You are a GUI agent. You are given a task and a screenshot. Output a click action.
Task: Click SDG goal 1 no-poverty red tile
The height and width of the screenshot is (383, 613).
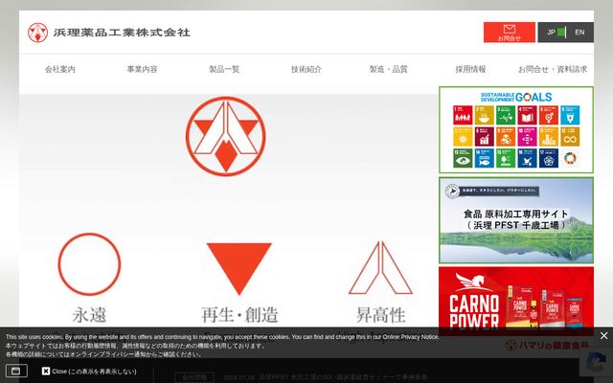pos(463,115)
